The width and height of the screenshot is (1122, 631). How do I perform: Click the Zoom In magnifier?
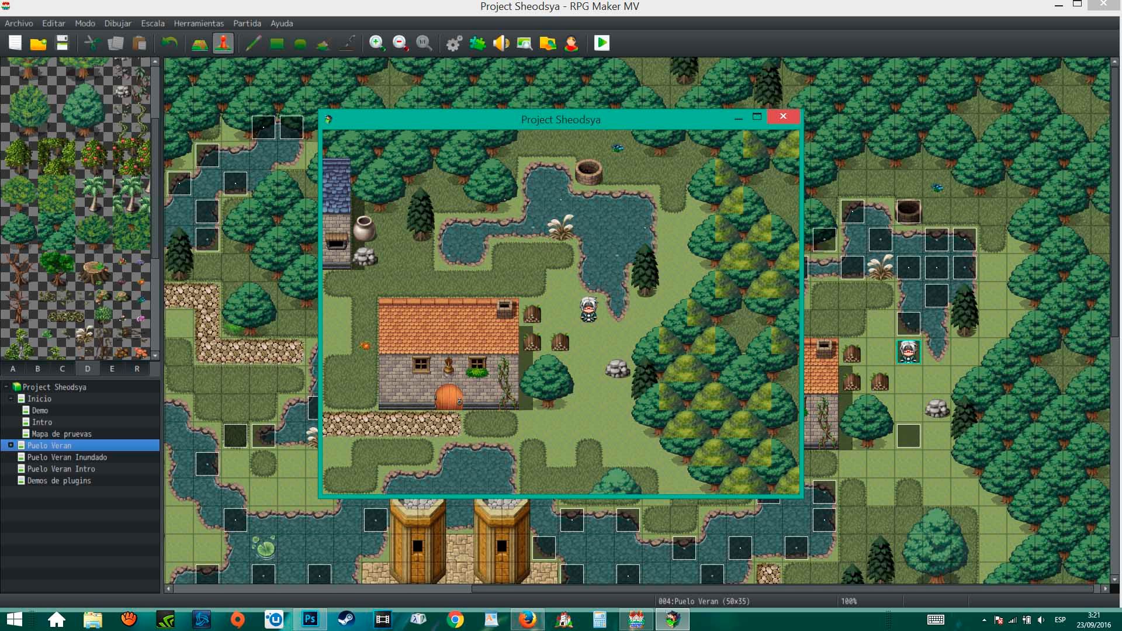tap(377, 43)
